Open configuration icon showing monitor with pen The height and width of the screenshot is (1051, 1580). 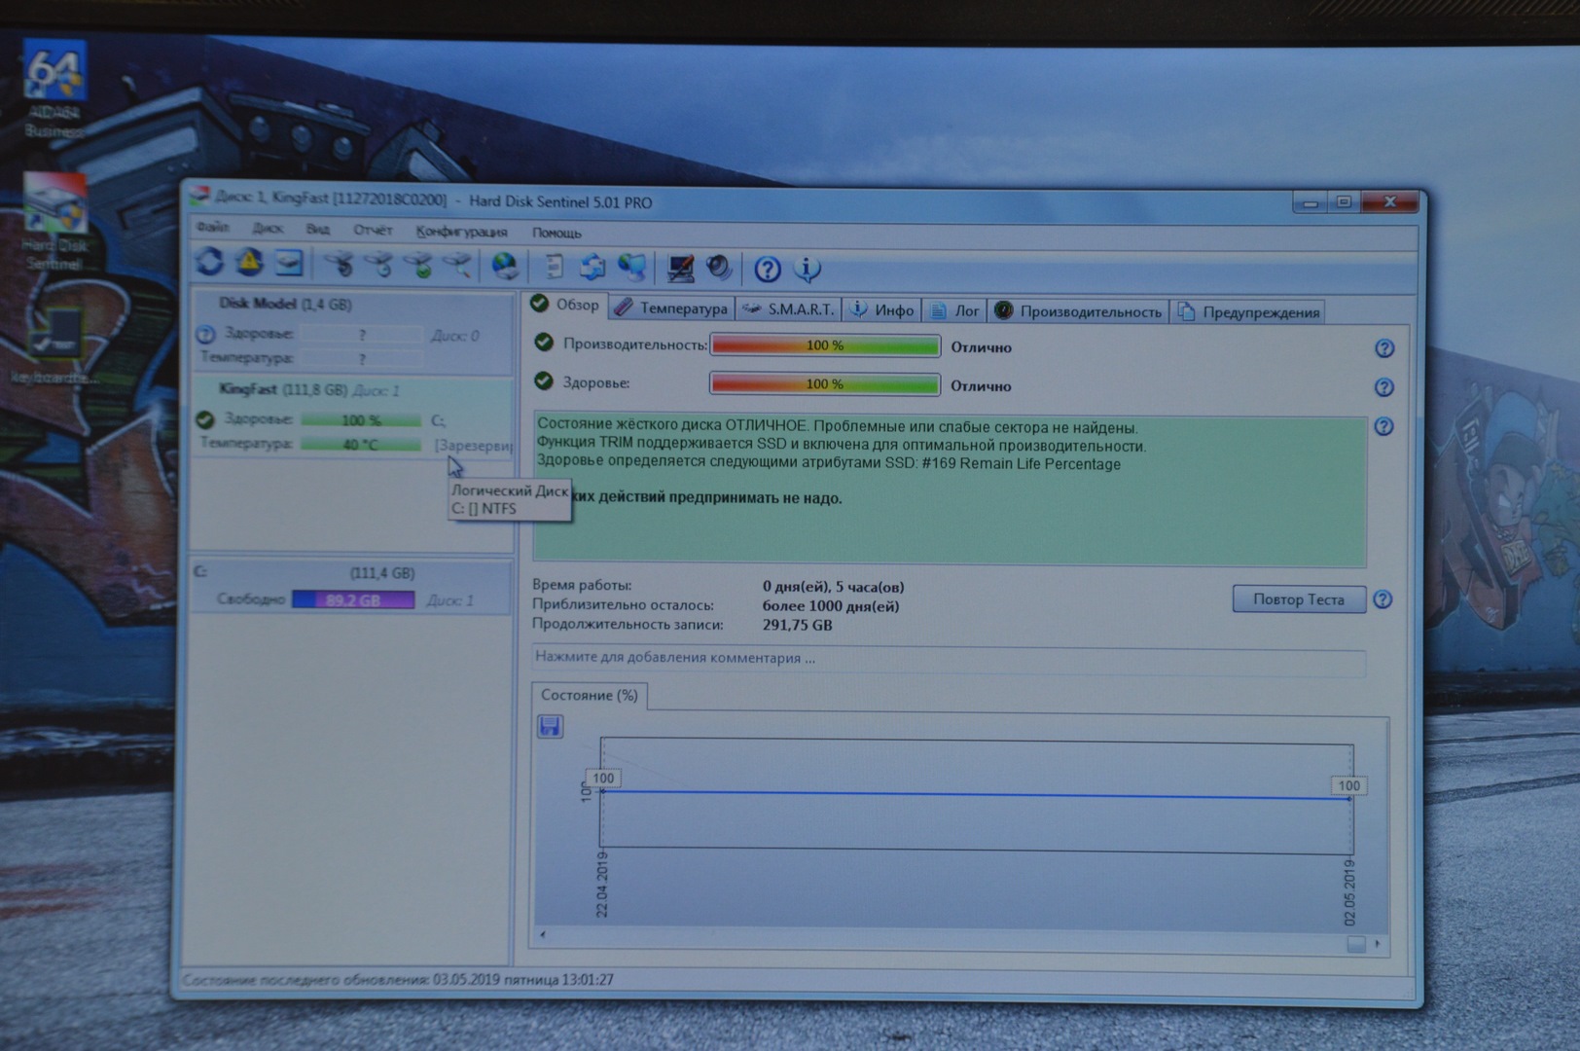coord(680,268)
